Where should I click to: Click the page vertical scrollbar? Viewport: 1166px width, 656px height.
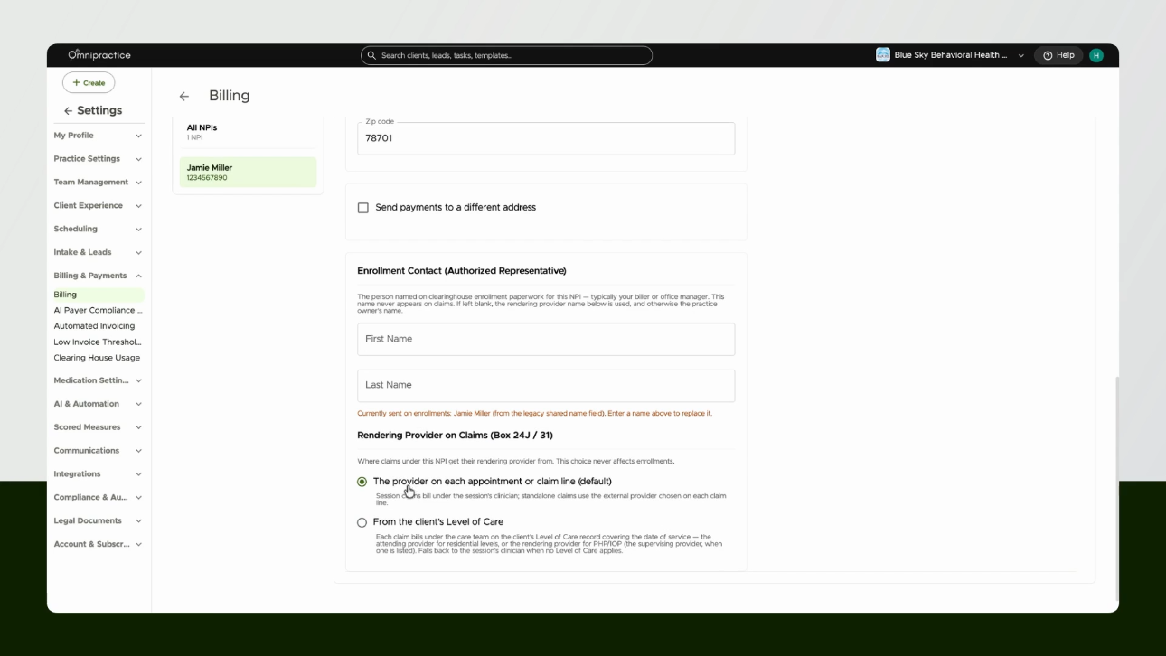click(1117, 488)
